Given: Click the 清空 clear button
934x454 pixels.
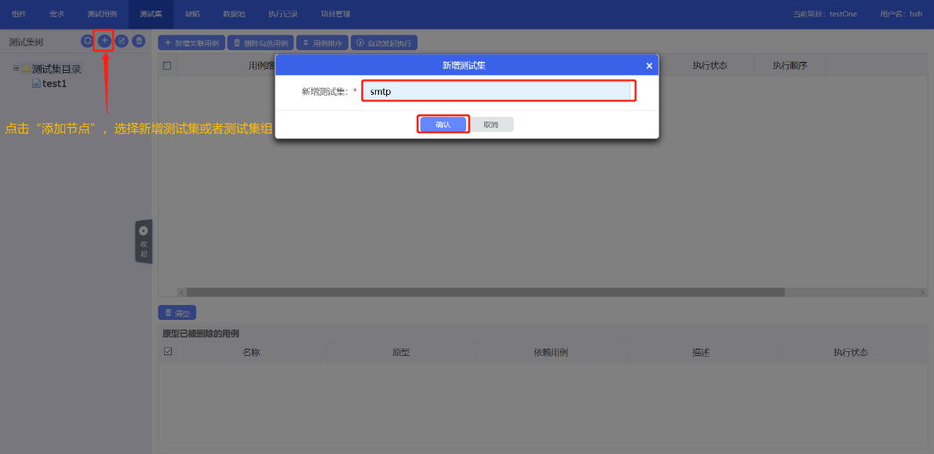Looking at the screenshot, I should (177, 313).
